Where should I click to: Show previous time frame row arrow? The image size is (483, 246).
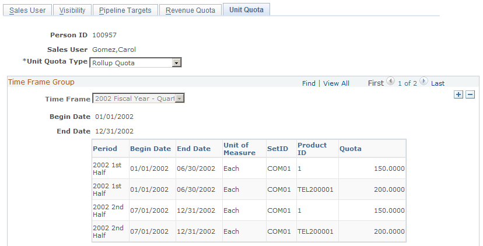[390, 82]
